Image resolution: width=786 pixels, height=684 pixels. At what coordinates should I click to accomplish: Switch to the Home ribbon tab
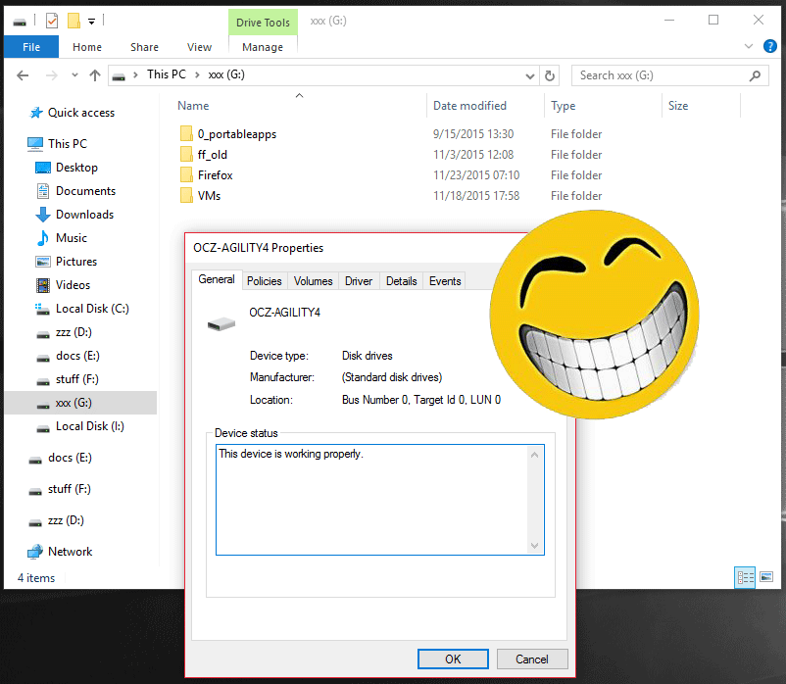pos(86,47)
